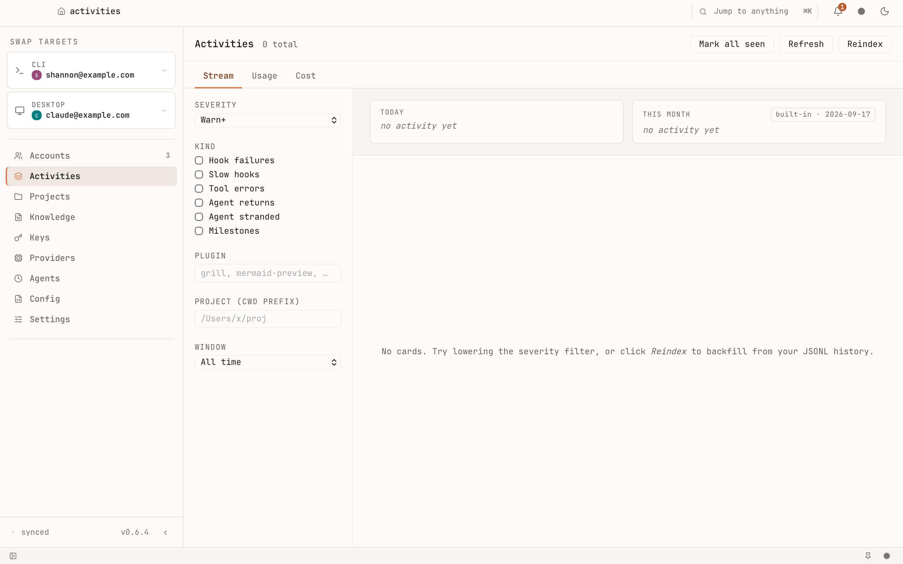Focus the Plugin filter input
The width and height of the screenshot is (903, 564).
pos(267,273)
